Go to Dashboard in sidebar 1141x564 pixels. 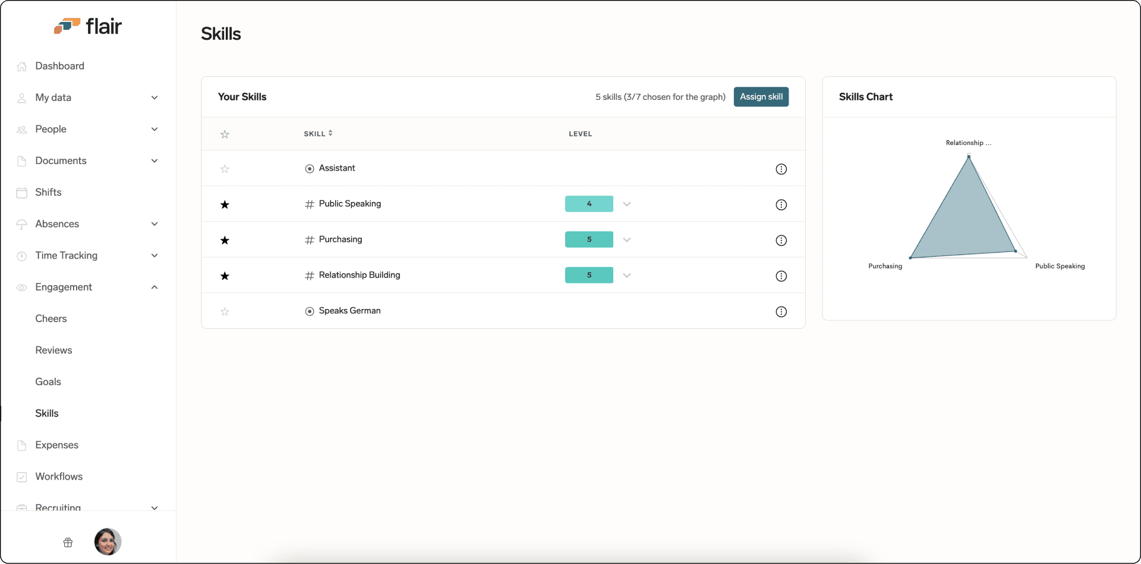click(59, 66)
